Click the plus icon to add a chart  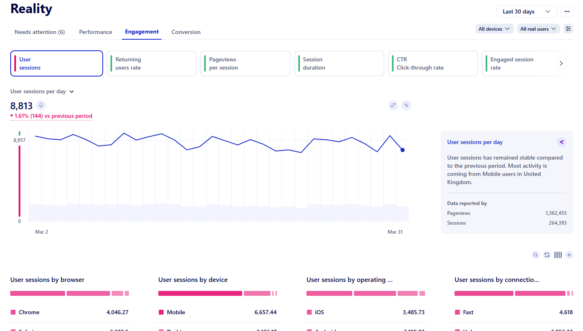coord(569,255)
